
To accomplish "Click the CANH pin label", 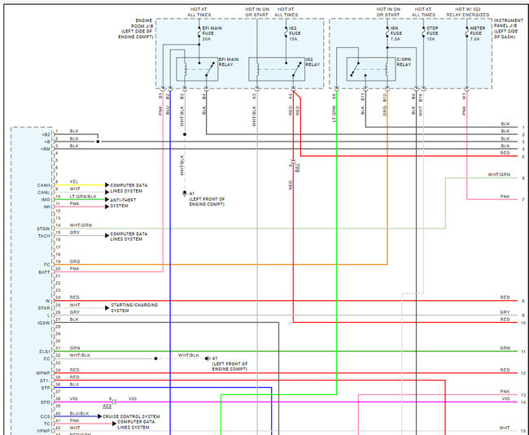I will (x=43, y=185).
